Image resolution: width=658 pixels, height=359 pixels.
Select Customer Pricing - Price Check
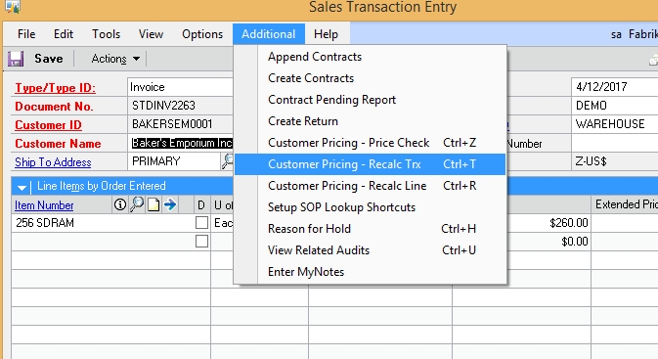(x=371, y=143)
